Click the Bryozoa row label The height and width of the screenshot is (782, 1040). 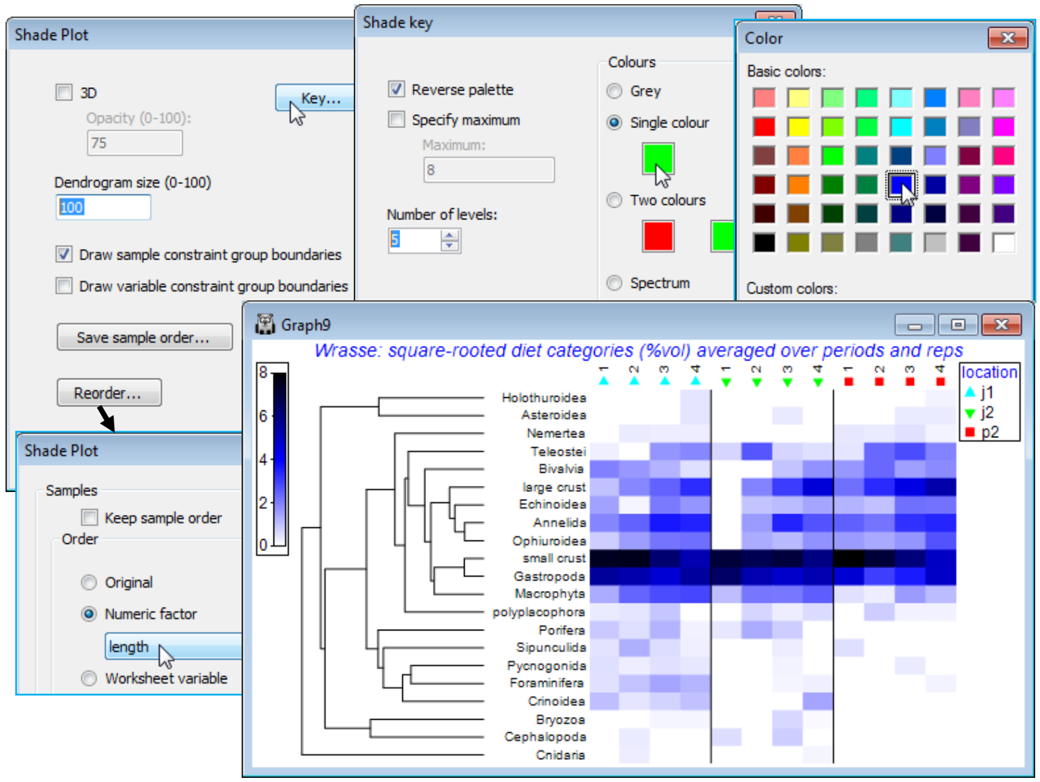click(x=560, y=720)
